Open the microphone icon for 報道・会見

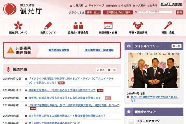168,25
